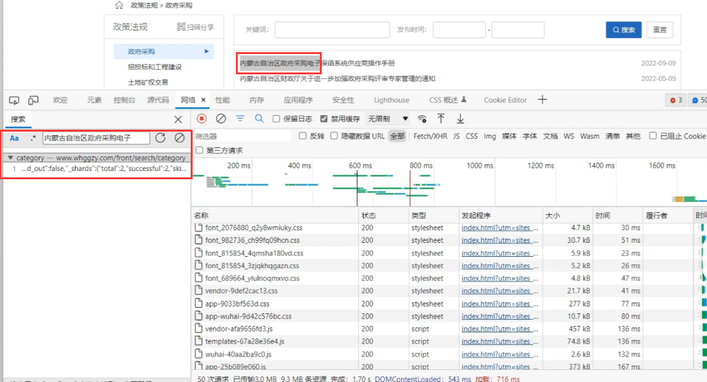Click the import HAR upload arrow
707x382 pixels.
(441, 119)
